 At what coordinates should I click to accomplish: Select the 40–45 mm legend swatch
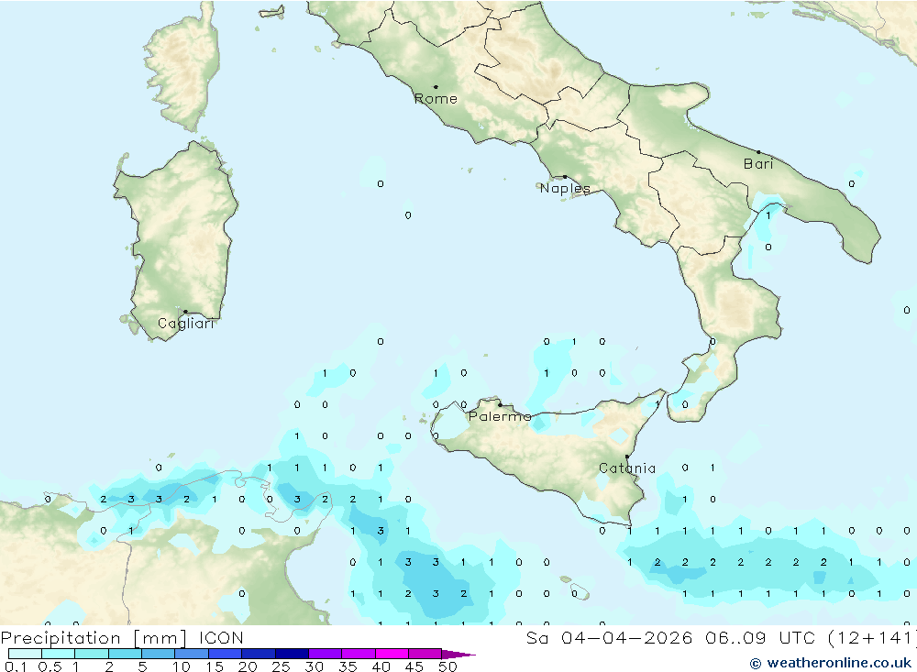tap(392, 654)
